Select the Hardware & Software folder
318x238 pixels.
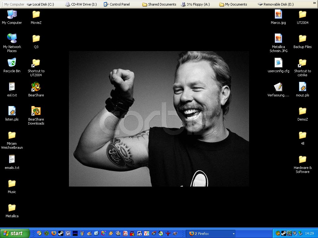click(x=302, y=160)
